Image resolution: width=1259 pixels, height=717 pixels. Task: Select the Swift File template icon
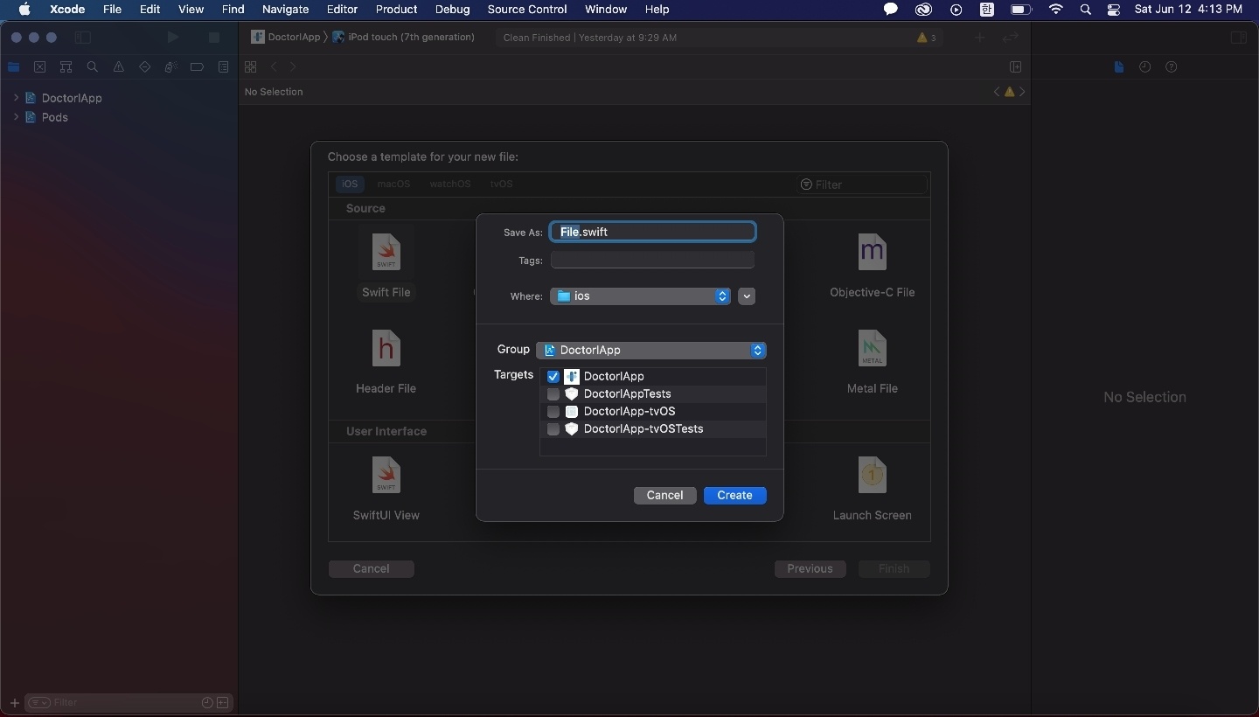click(x=386, y=252)
